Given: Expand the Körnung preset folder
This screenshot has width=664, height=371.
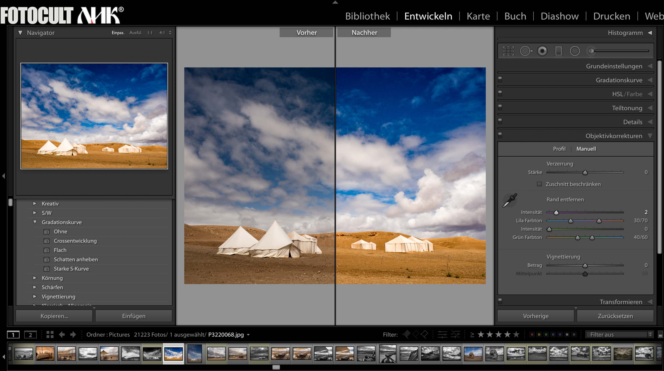Looking at the screenshot, I should click(x=35, y=278).
